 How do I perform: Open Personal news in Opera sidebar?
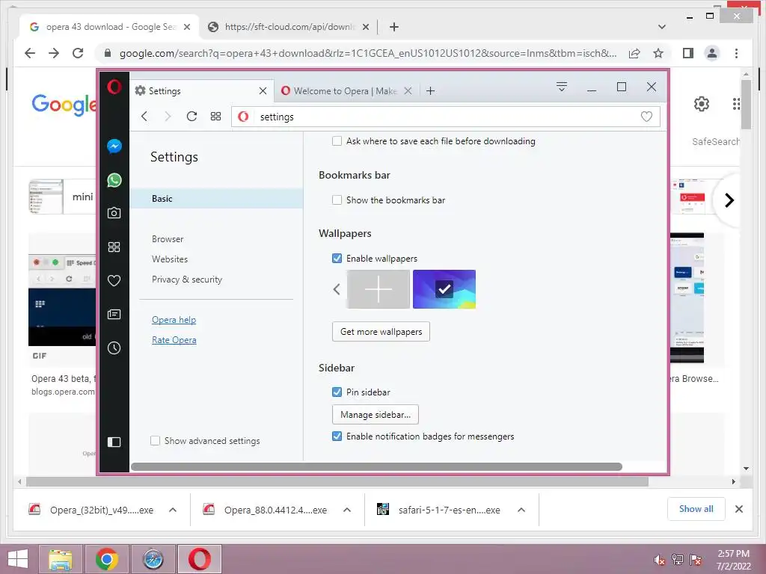pos(114,314)
